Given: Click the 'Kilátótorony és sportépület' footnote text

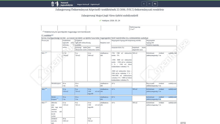Looking at the screenshot, I should [x=67, y=32].
